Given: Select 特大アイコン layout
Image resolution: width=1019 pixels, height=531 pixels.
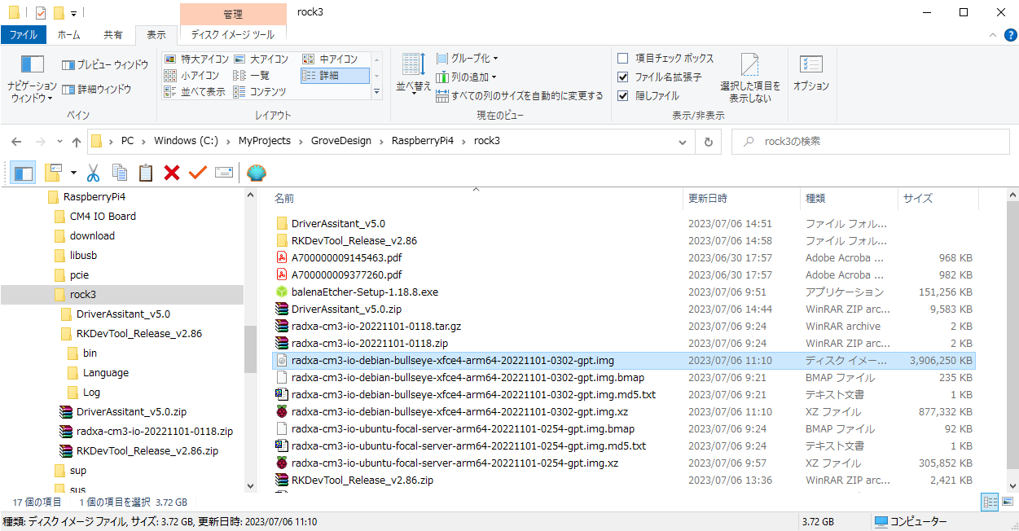Looking at the screenshot, I should (195, 59).
